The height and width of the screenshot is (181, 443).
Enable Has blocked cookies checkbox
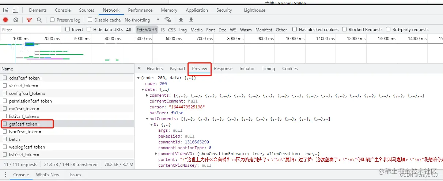pyautogui.click(x=295, y=29)
